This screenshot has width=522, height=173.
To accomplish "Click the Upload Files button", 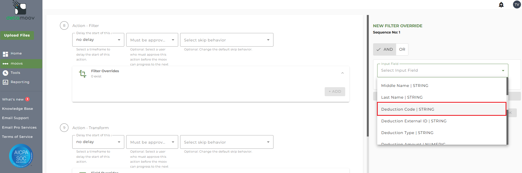I will click(x=17, y=35).
